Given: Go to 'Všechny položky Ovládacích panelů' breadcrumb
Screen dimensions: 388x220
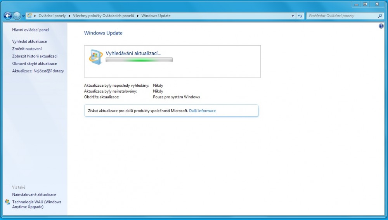Looking at the screenshot, I should tap(103, 16).
